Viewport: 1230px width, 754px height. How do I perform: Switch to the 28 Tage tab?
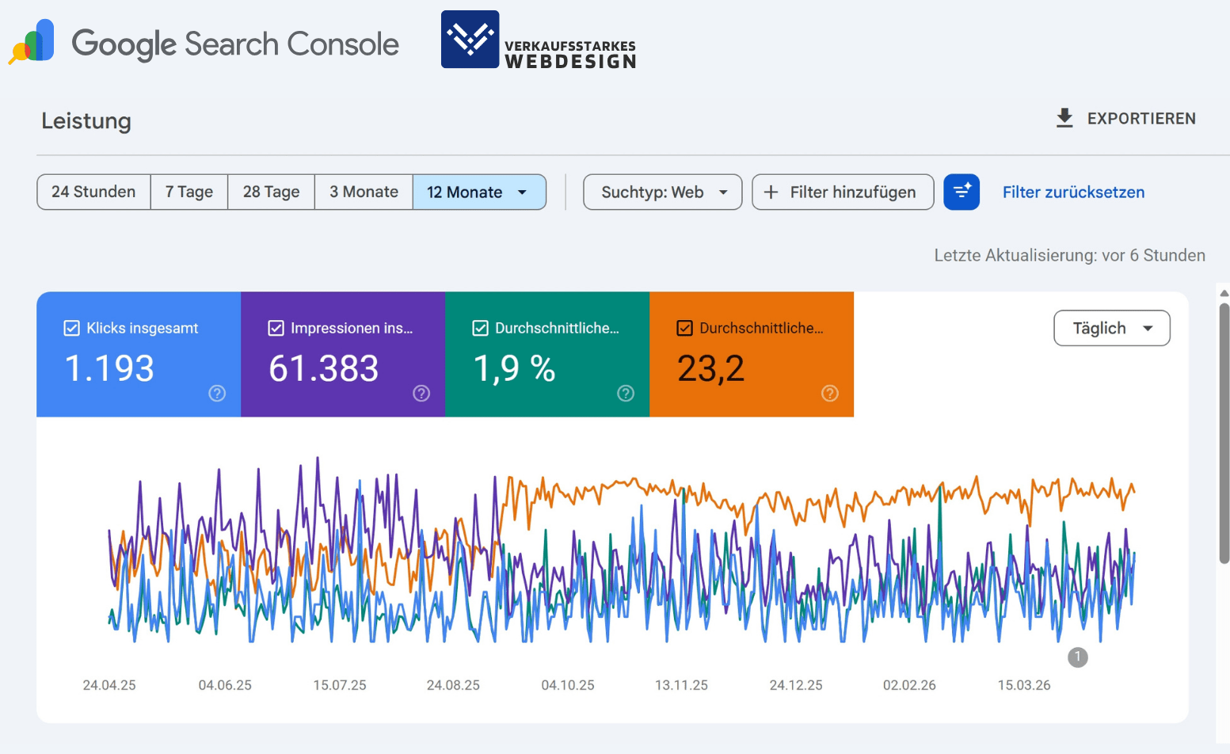271,192
